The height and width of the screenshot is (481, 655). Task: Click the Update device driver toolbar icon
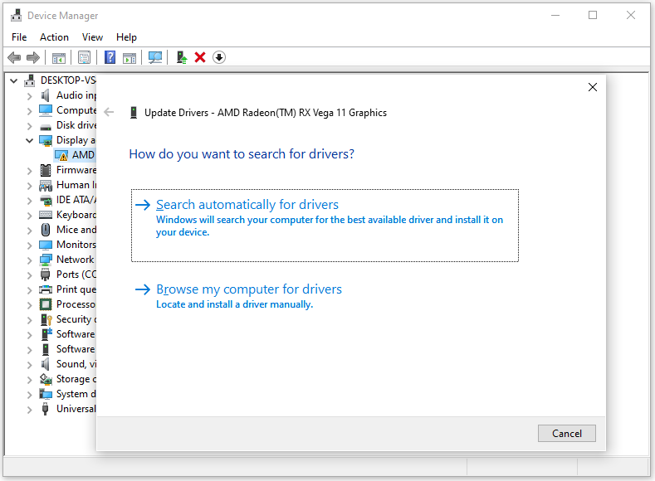tap(181, 57)
